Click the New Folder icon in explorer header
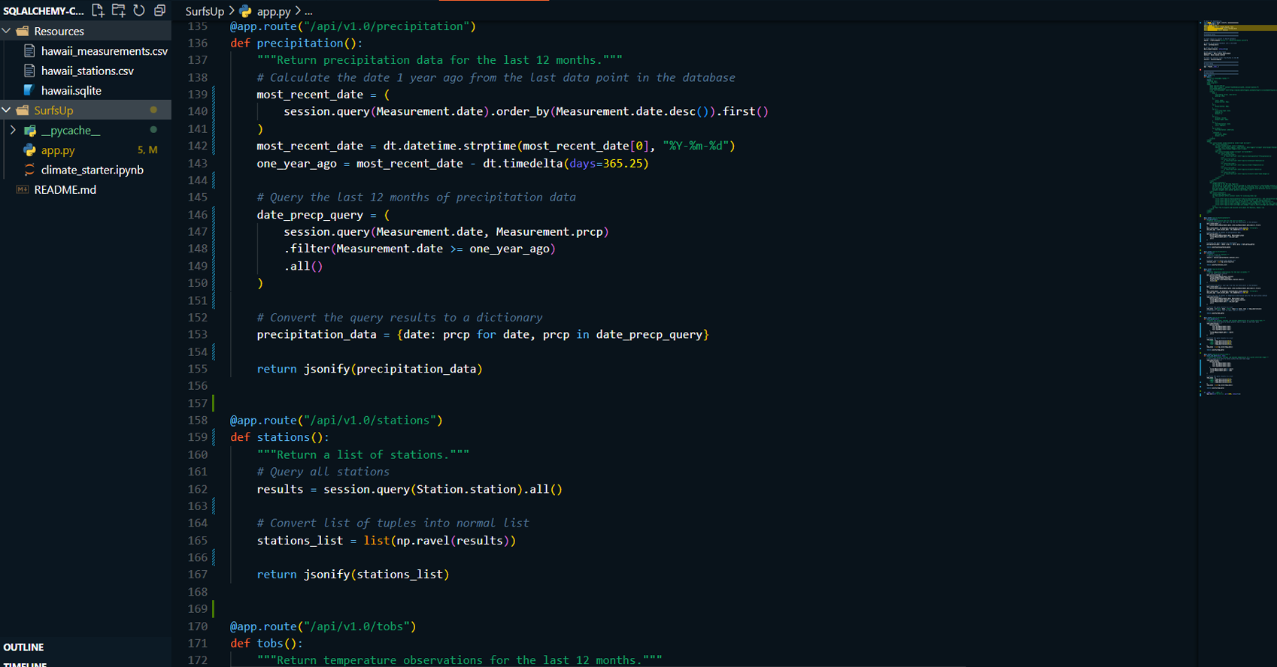The height and width of the screenshot is (667, 1277). coord(119,11)
